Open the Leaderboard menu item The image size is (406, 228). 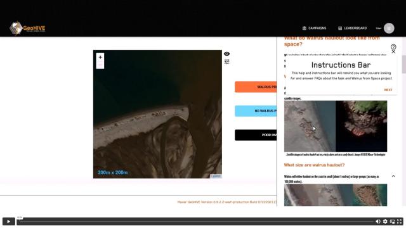click(x=353, y=28)
